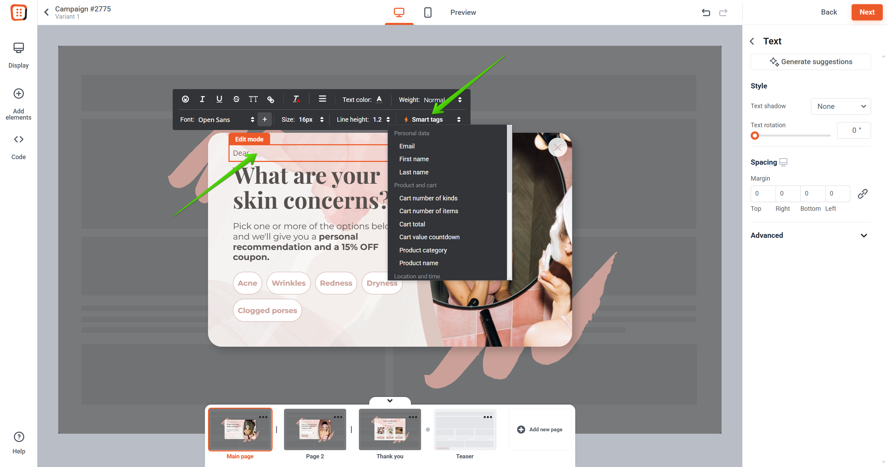Collapse the page thumbnails bar
The height and width of the screenshot is (467, 888).
click(x=390, y=401)
